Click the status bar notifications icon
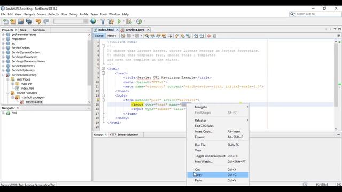 point(305,185)
